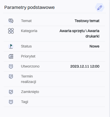Image resolution: width=110 pixels, height=117 pixels.
Task: Click the Tagi clock icon
Action: tap(11, 102)
